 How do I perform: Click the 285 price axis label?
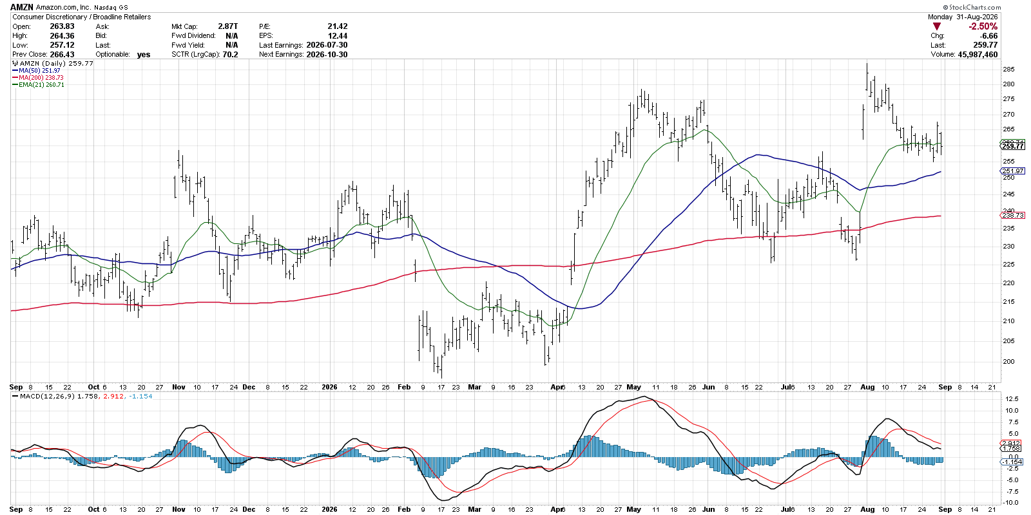click(x=1008, y=70)
